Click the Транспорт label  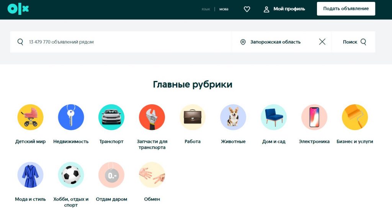coord(111,142)
